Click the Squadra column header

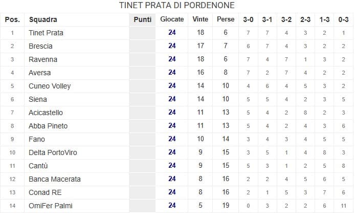pyautogui.click(x=43, y=19)
